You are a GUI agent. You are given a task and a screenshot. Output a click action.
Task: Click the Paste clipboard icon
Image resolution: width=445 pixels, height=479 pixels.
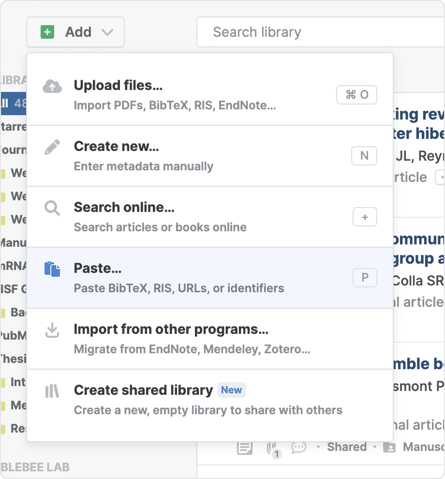[52, 269]
